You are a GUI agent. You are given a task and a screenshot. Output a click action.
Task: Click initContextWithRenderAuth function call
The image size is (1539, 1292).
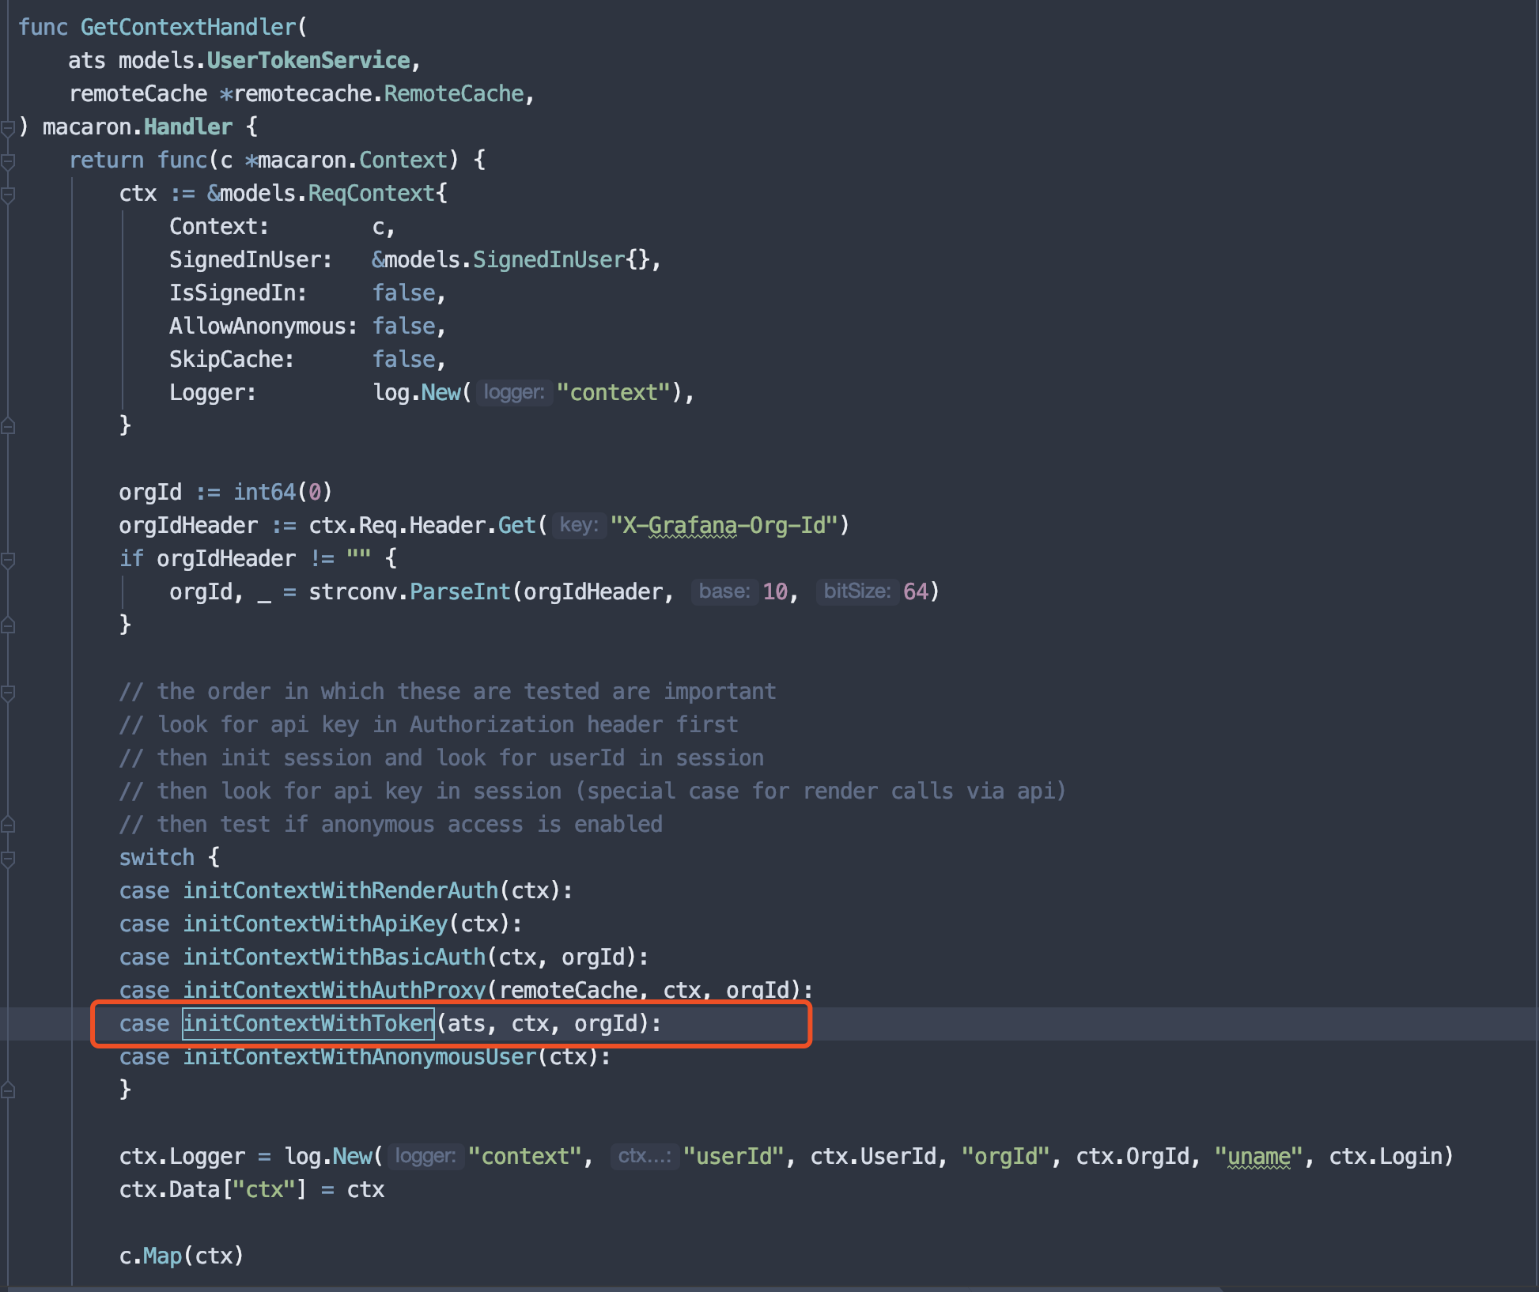[340, 890]
